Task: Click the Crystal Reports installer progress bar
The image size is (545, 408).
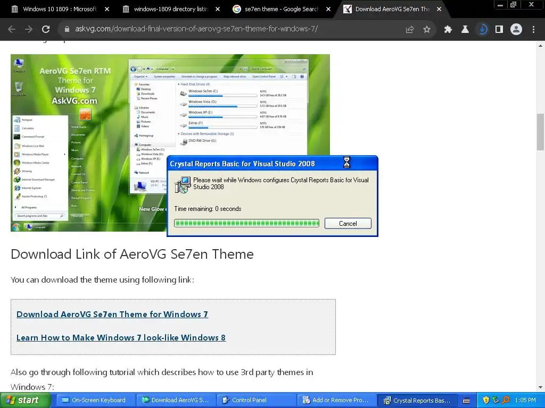Action: click(246, 223)
